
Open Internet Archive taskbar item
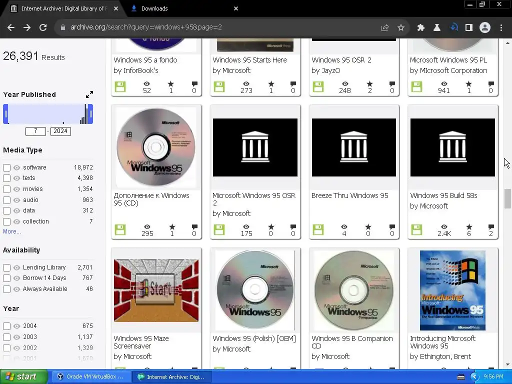click(173, 377)
